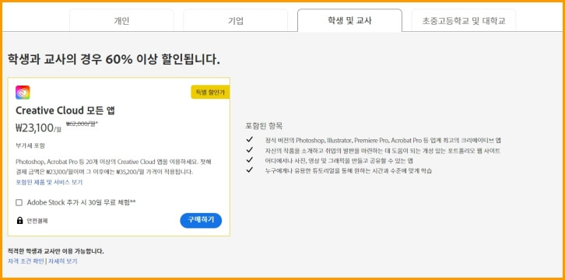The width and height of the screenshot is (565, 280).
Task: Click the 안전결제 label text
Action: pos(37,221)
